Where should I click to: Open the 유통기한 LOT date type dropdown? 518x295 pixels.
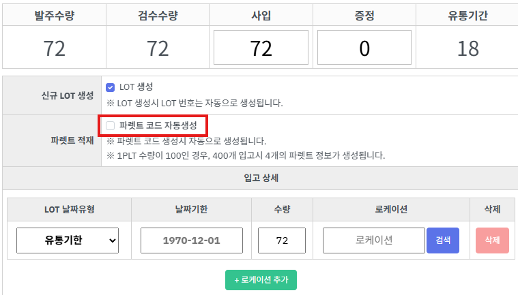coord(68,240)
